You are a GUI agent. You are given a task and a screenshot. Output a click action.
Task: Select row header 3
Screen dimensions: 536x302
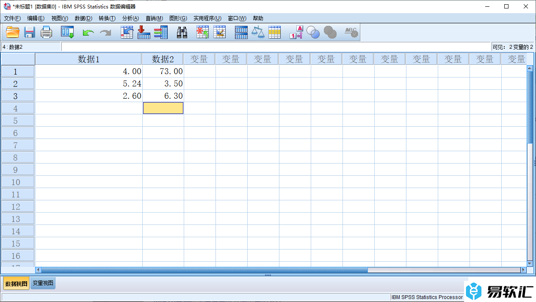[x=18, y=96]
